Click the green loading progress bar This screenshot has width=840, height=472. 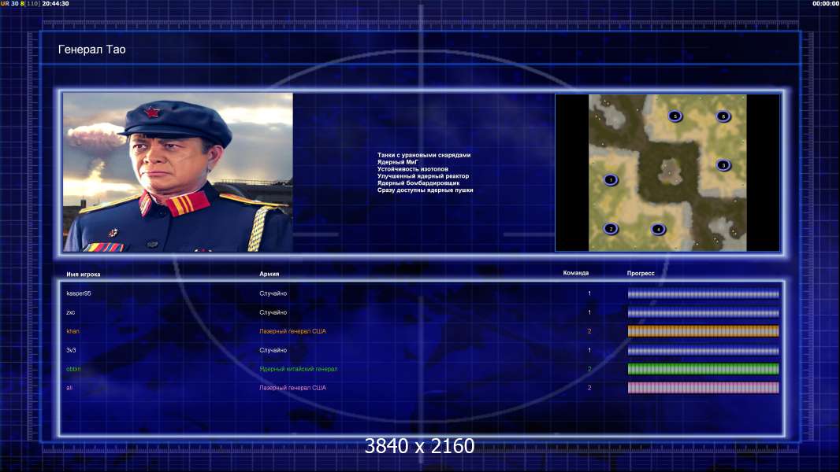coord(704,369)
